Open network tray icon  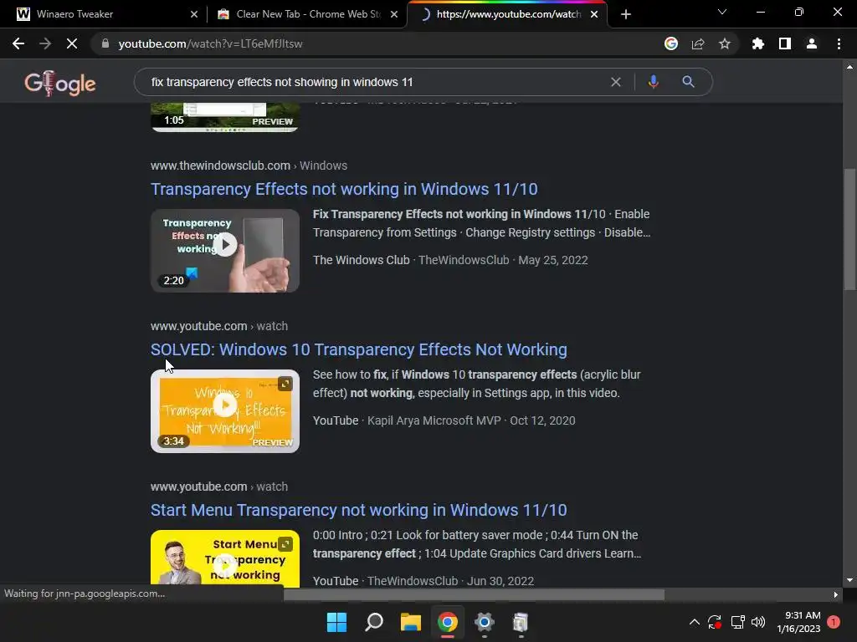[738, 622]
